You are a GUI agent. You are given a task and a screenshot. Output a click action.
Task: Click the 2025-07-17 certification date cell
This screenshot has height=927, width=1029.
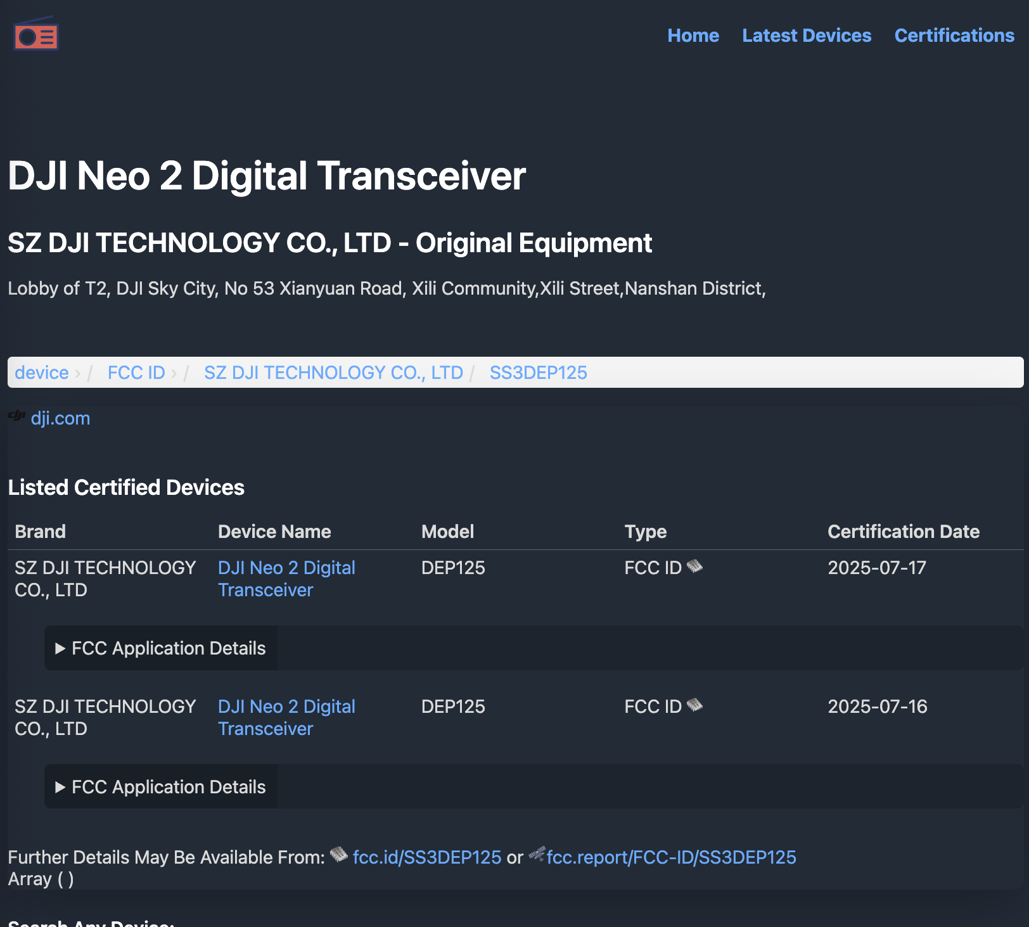point(877,568)
